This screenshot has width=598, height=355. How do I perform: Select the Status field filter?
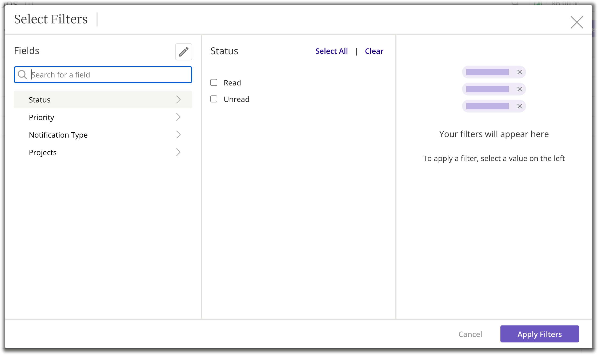pyautogui.click(x=103, y=99)
